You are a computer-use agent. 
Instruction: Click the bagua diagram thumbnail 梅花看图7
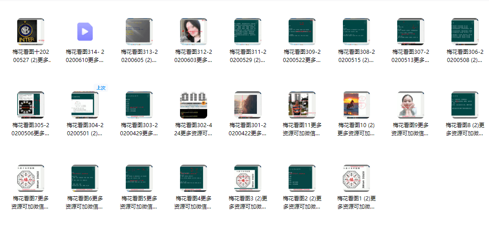(x=30, y=178)
